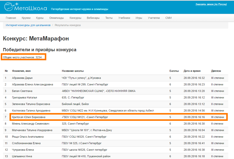Select the name Молчанова Татьяна Исидоровна

[x=32, y=130]
